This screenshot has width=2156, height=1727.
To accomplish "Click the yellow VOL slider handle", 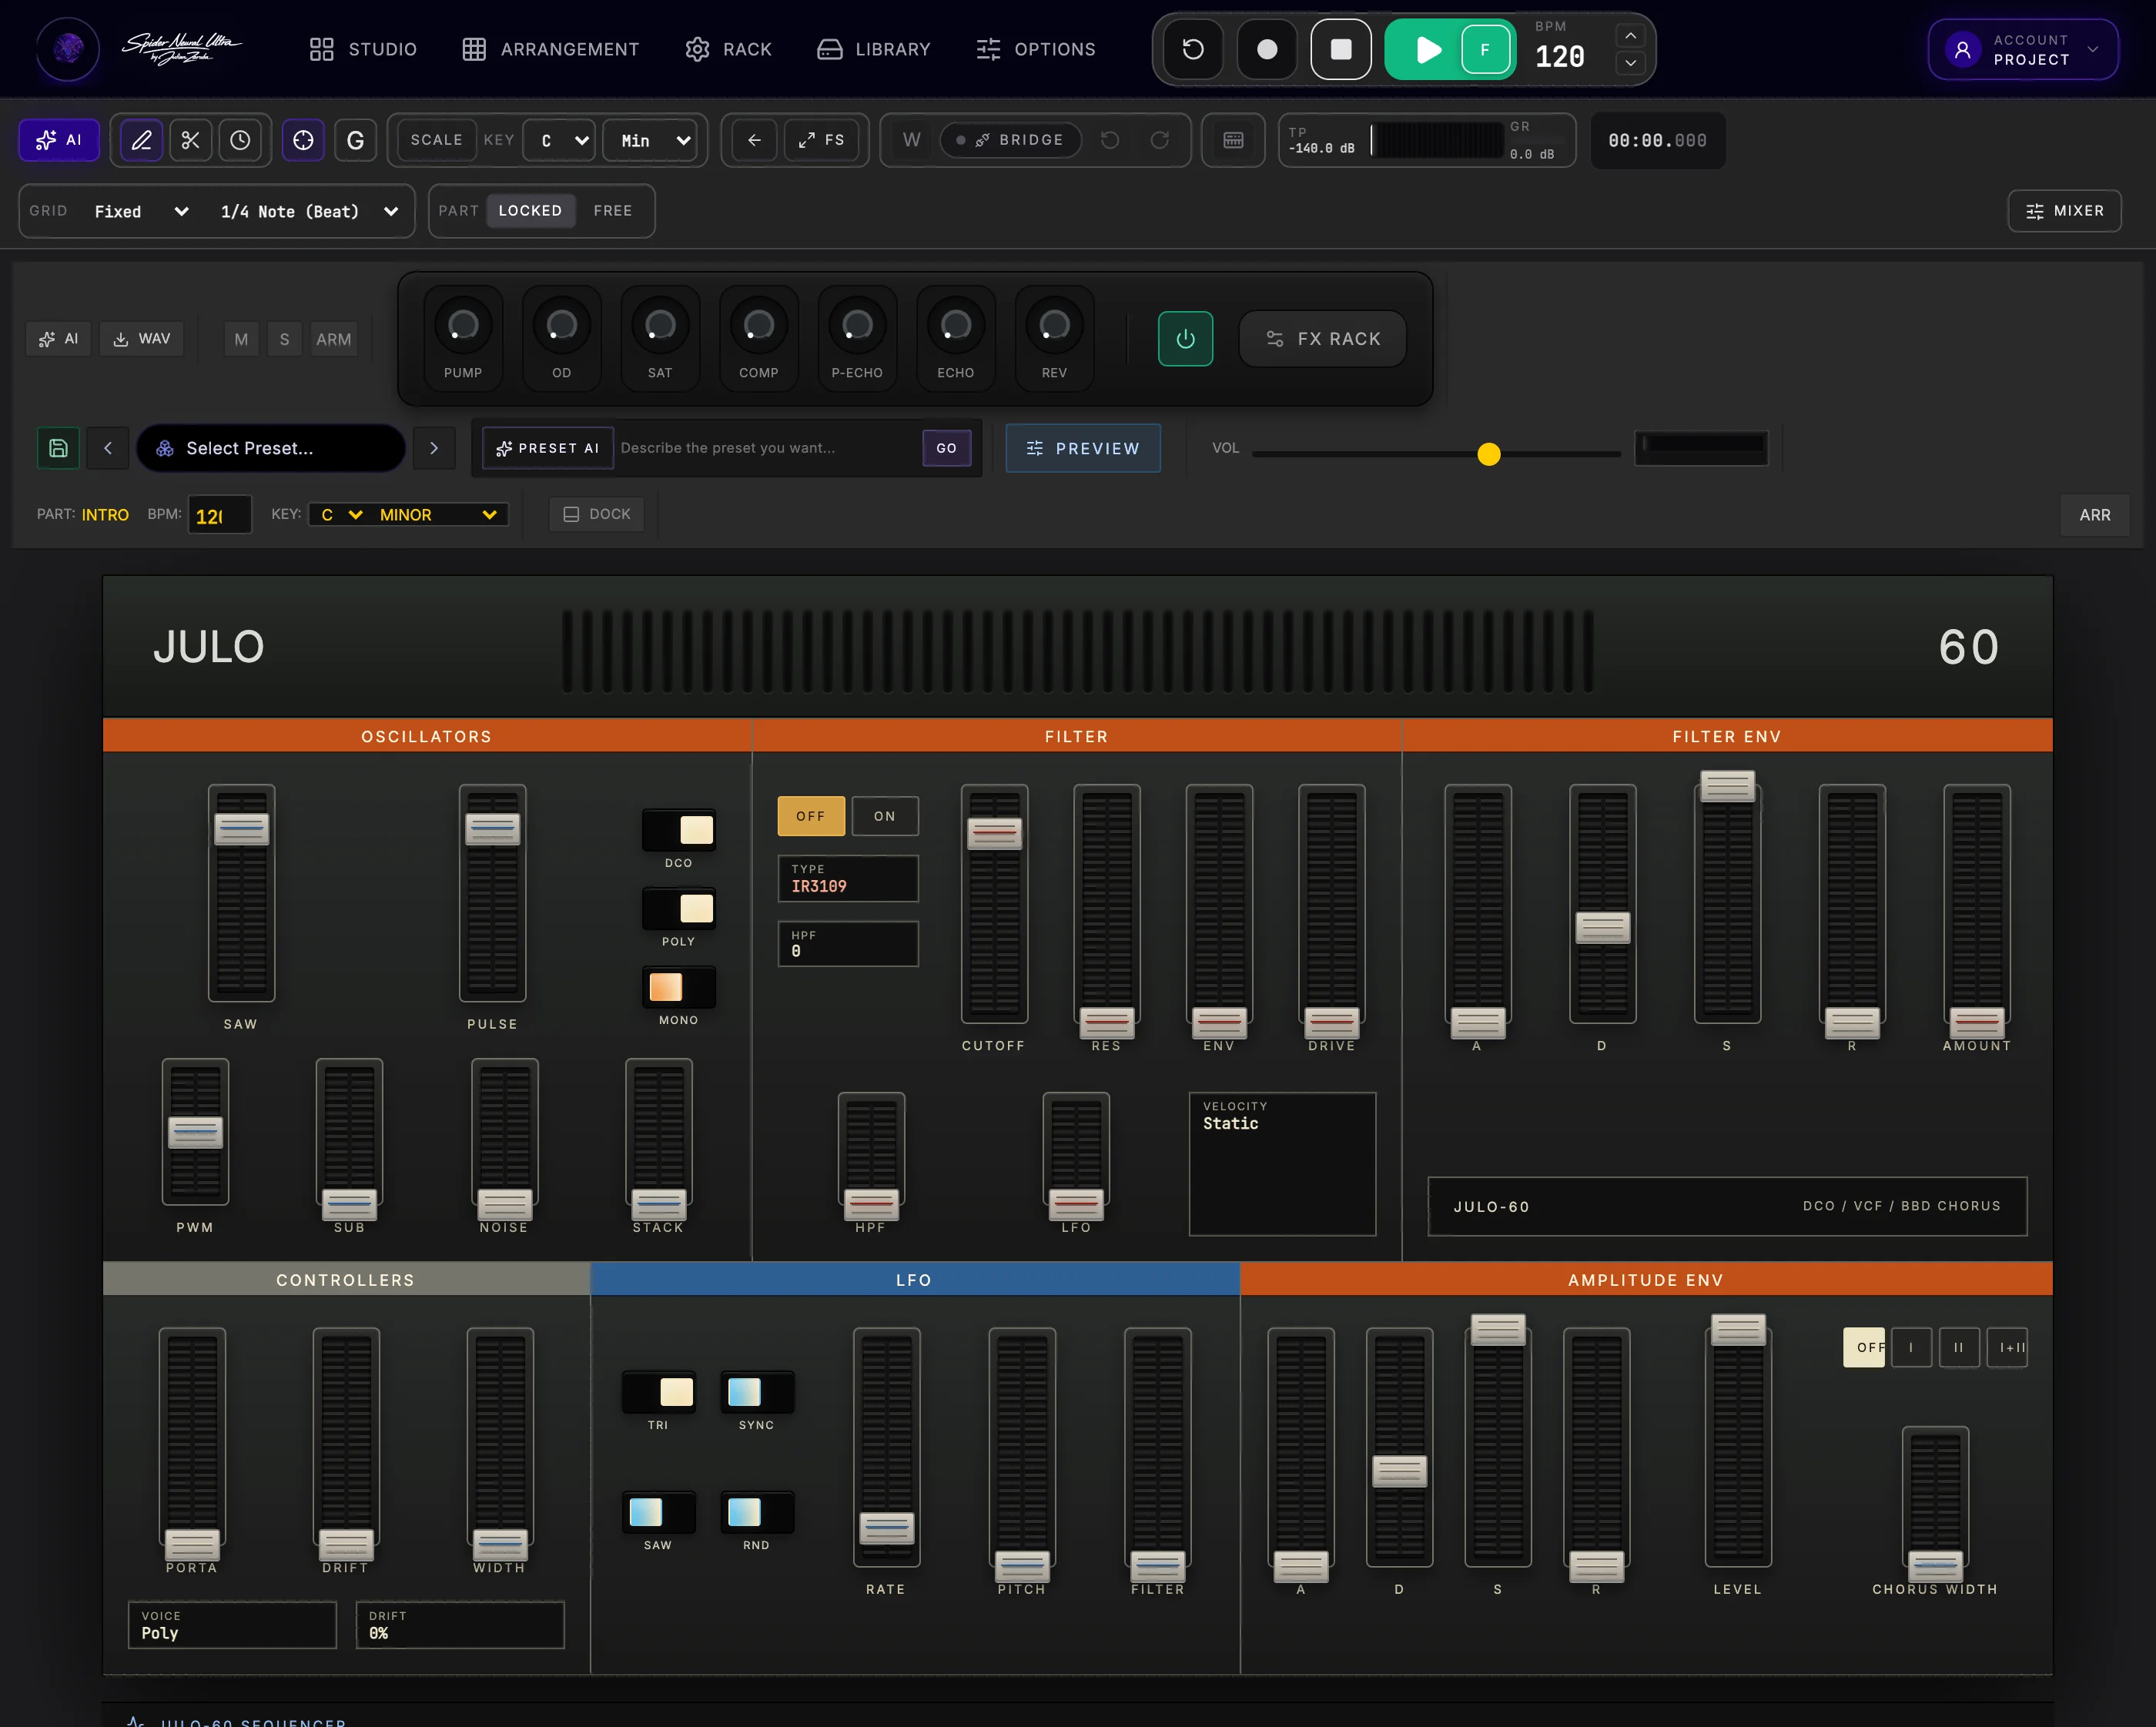I will point(1488,454).
